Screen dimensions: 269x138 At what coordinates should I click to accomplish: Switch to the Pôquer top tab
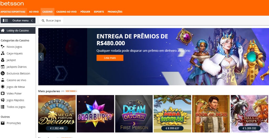tap(85, 12)
